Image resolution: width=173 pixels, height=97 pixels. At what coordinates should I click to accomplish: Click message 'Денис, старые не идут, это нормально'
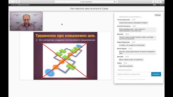pyautogui.click(x=131, y=60)
